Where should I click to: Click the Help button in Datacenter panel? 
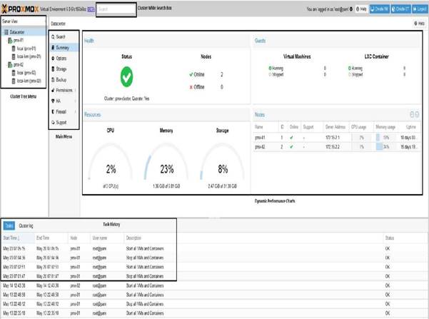(x=419, y=24)
